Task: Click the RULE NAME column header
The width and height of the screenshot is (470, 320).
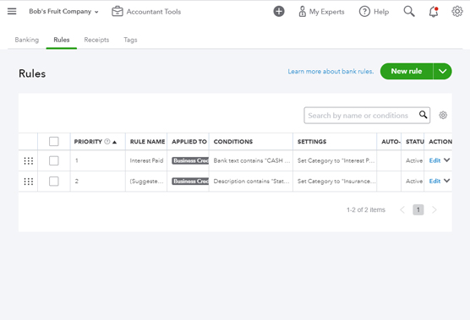Action: click(147, 142)
